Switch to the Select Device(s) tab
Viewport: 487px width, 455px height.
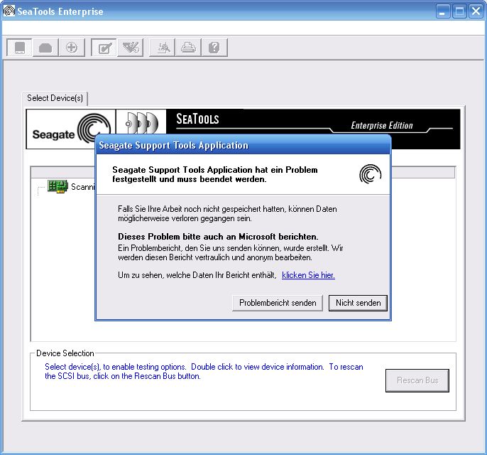tap(55, 98)
